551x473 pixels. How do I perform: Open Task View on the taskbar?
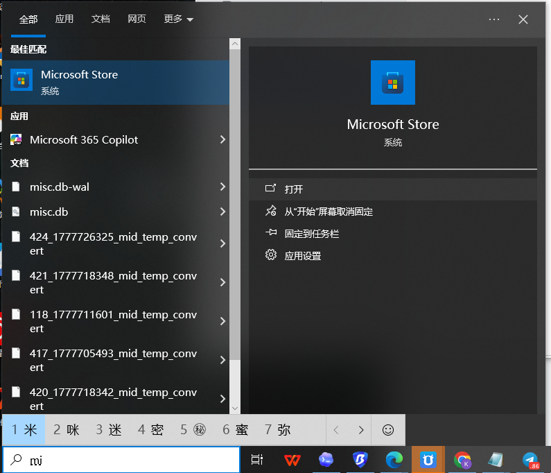point(257,460)
